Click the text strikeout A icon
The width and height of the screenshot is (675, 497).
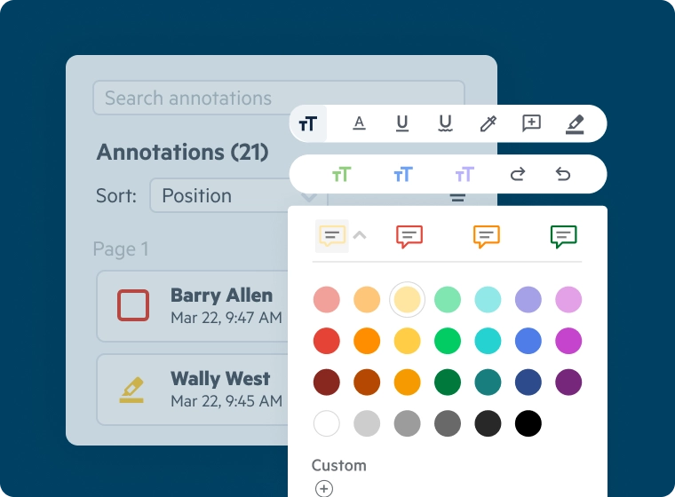click(359, 123)
